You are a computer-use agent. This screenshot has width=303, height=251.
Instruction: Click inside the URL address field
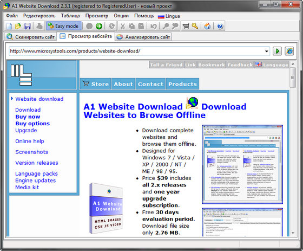pyautogui.click(x=136, y=51)
